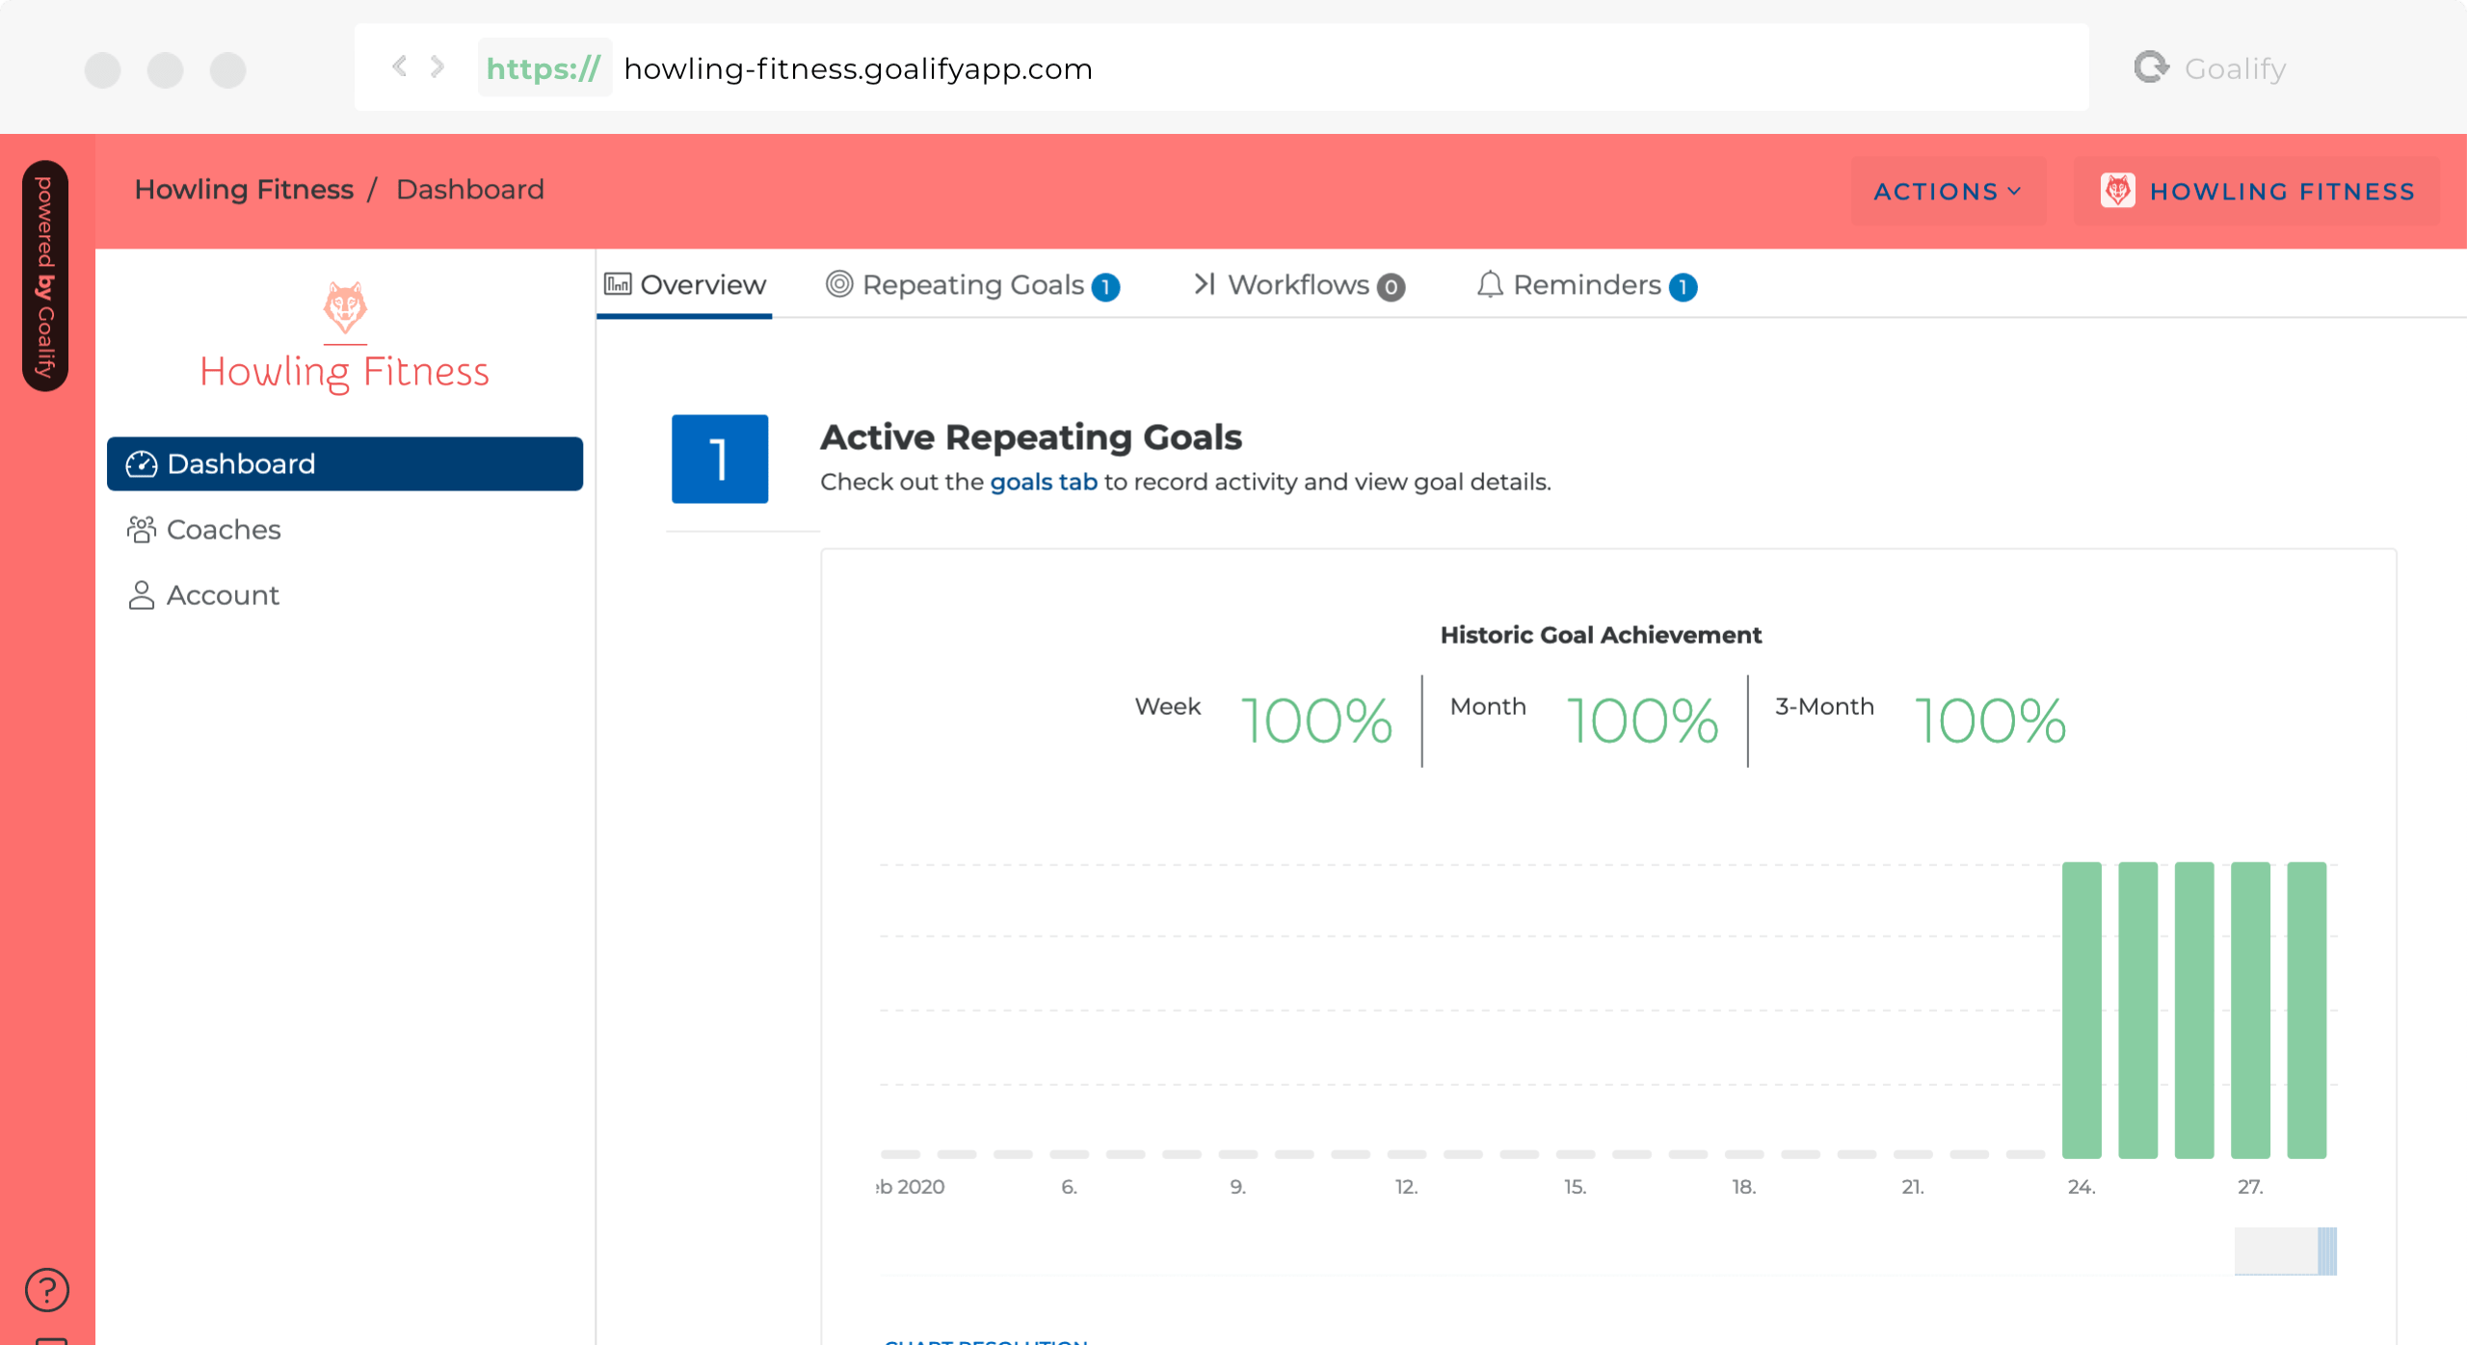Open Account via the person icon
Image resolution: width=2467 pixels, height=1345 pixels.
[142, 594]
